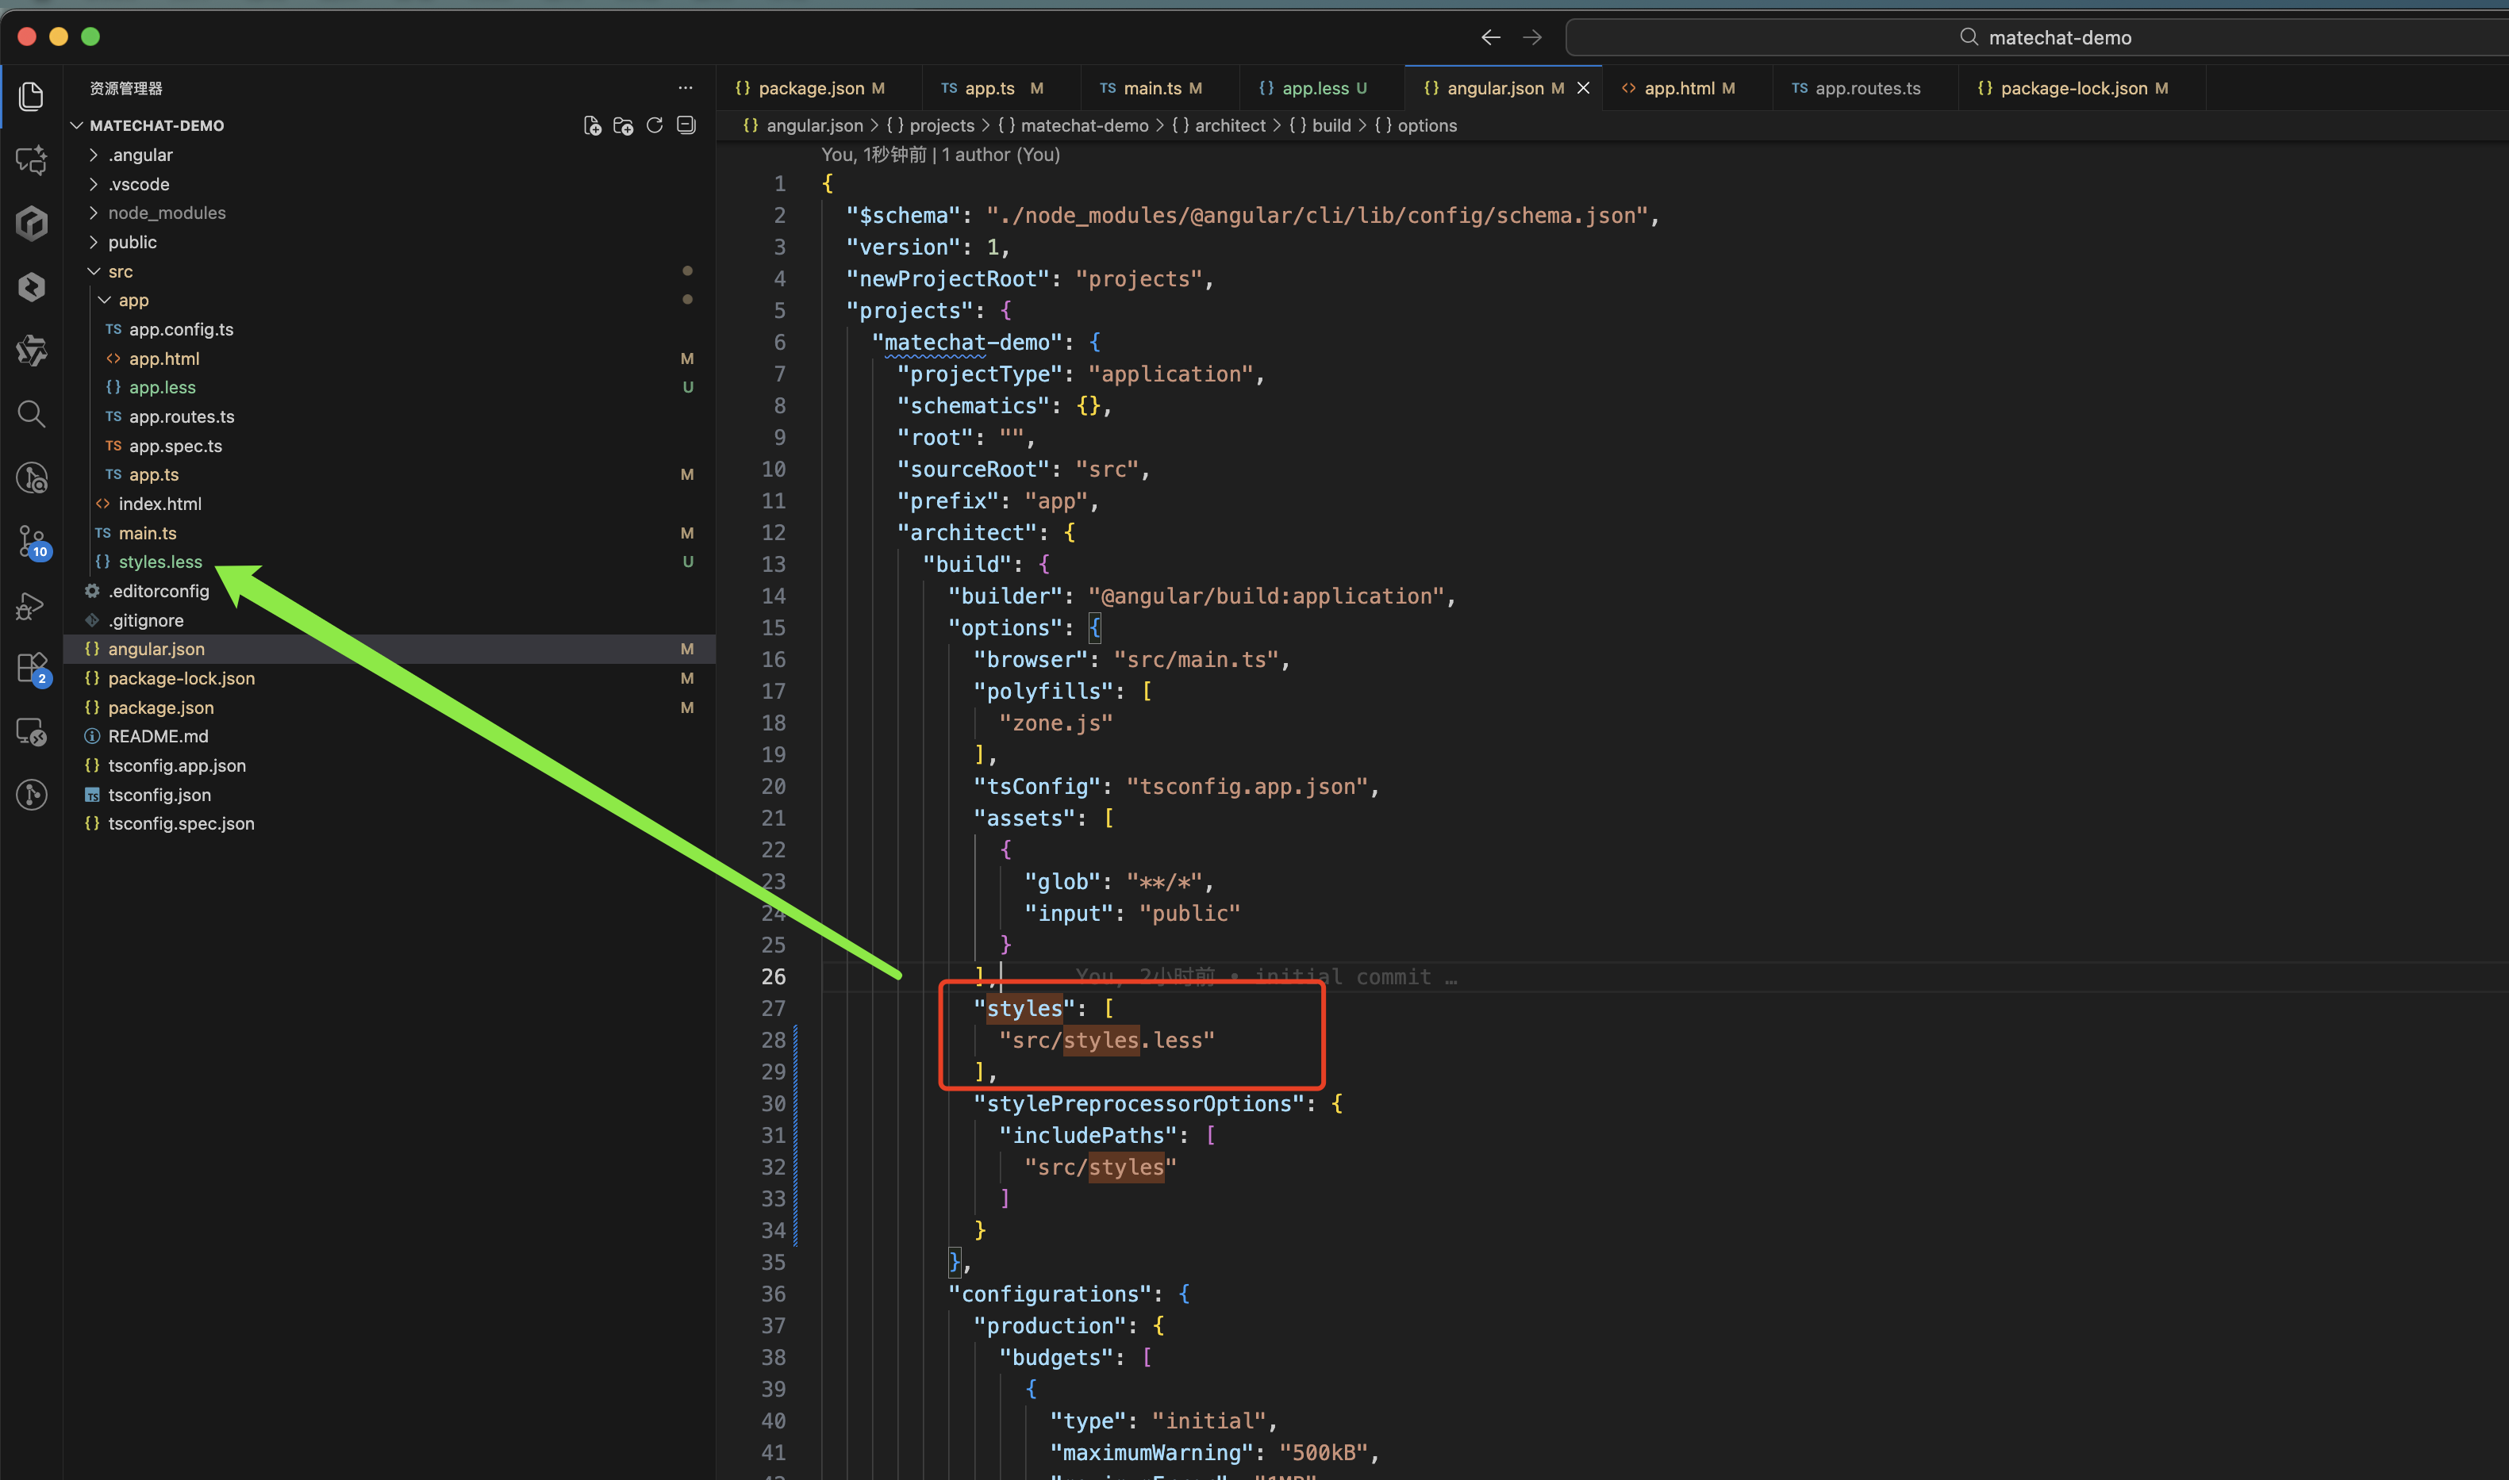This screenshot has height=1480, width=2509.
Task: Close the angular.json tab
Action: [x=1583, y=88]
